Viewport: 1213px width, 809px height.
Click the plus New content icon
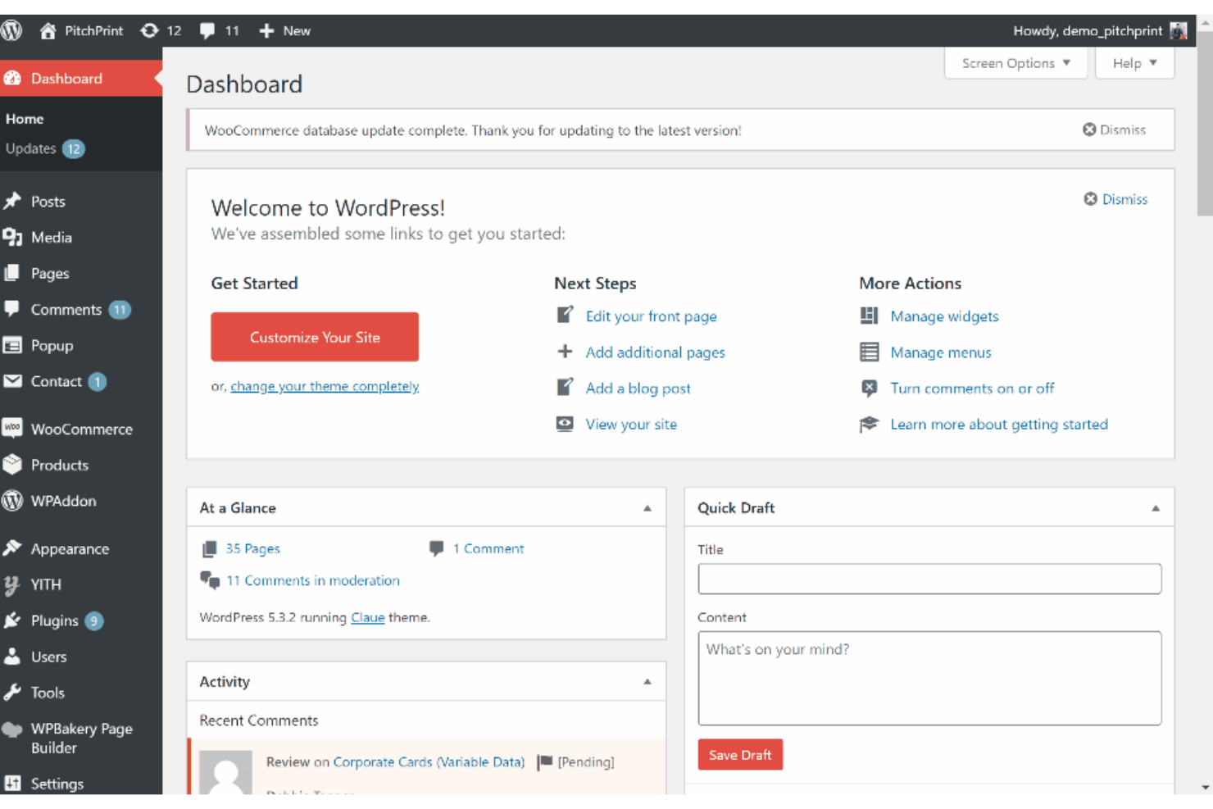tap(266, 30)
